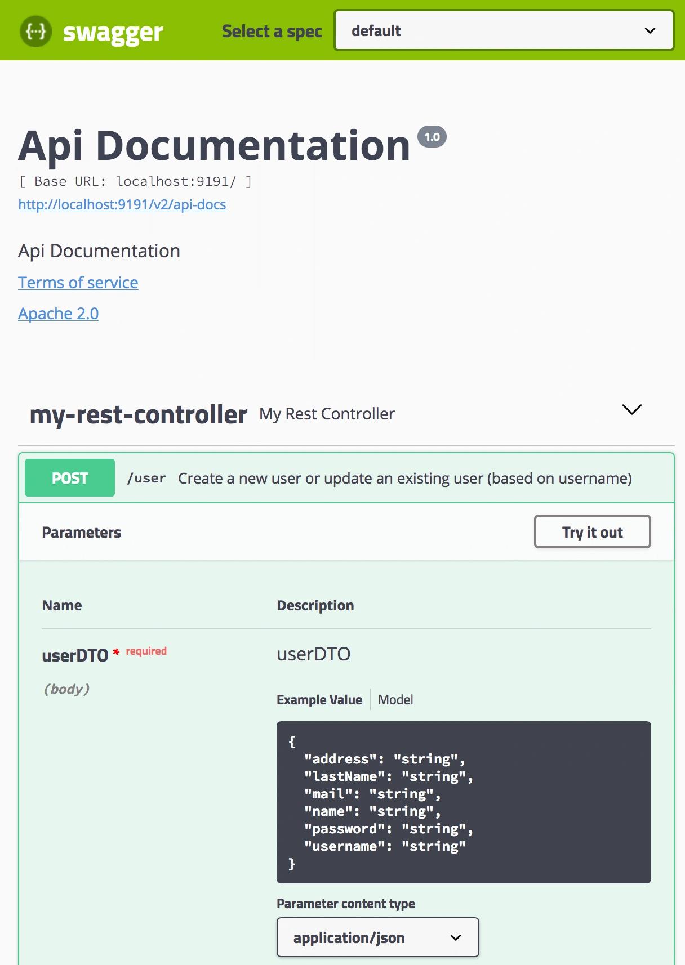The height and width of the screenshot is (965, 685).
Task: Open the Terms of service link
Action: coord(78,283)
